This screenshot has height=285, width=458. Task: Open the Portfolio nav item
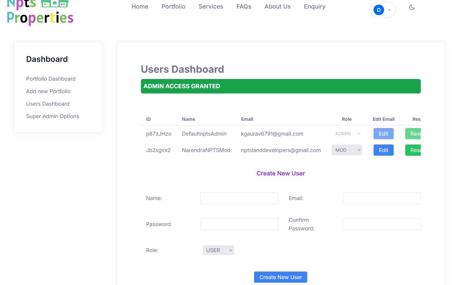pyautogui.click(x=174, y=7)
